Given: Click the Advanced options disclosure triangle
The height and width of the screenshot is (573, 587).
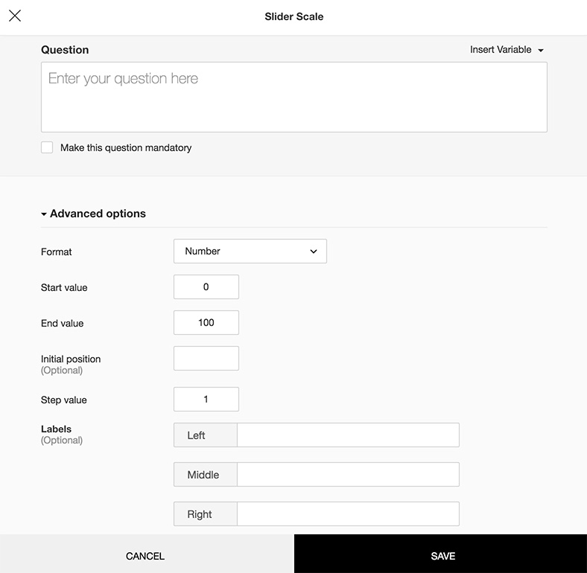Looking at the screenshot, I should [44, 214].
